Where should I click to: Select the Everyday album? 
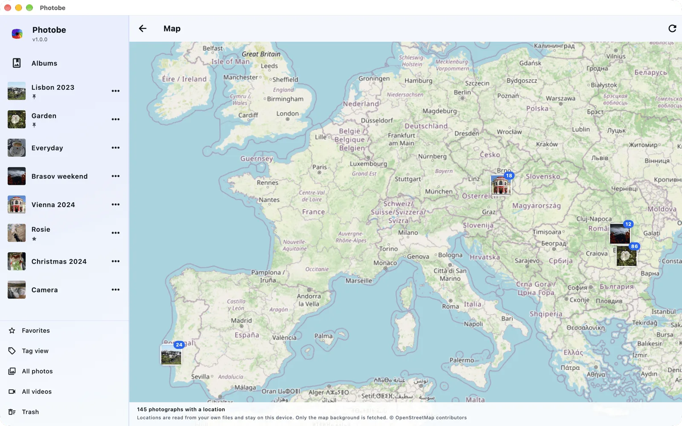(x=64, y=148)
